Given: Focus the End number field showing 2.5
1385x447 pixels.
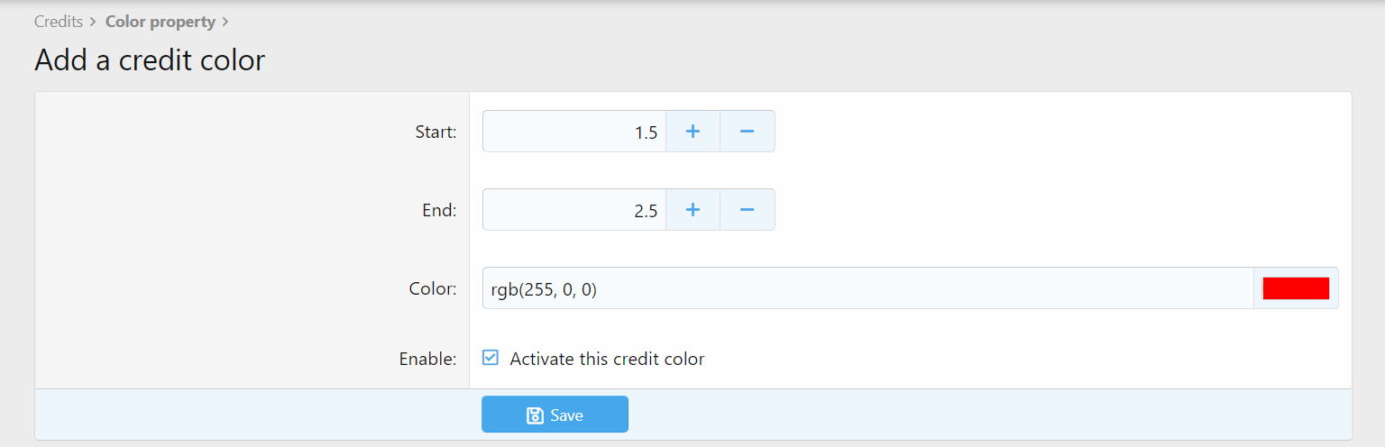Looking at the screenshot, I should [574, 210].
